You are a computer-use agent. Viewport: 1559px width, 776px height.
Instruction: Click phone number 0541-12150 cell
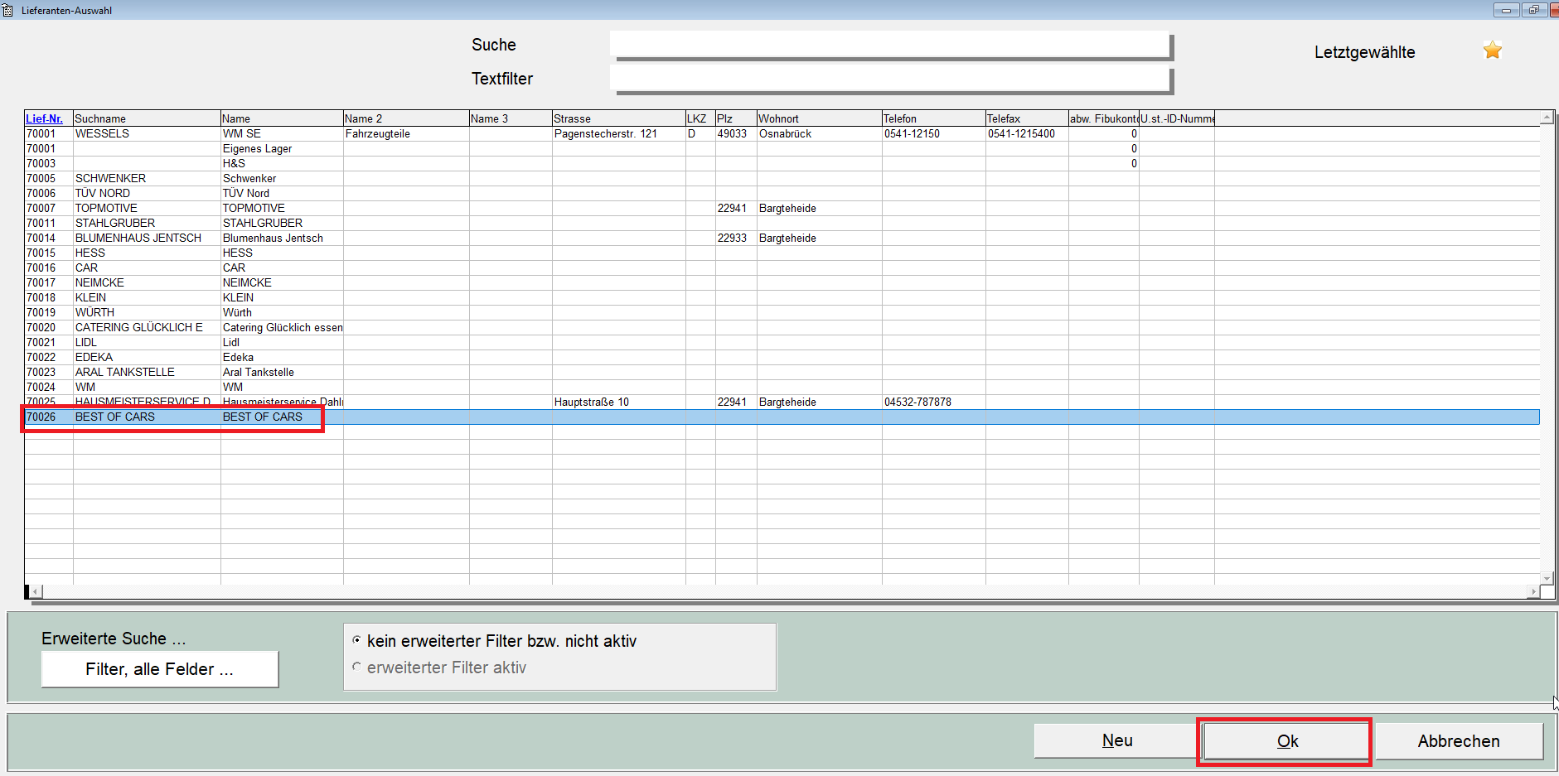tap(934, 133)
